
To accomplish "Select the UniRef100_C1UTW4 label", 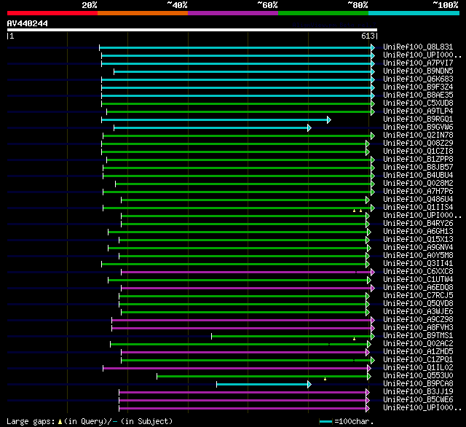I will (x=418, y=280).
